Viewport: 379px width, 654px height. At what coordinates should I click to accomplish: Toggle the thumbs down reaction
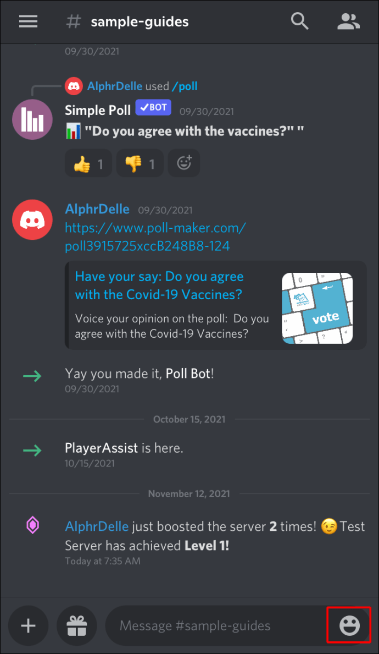pos(140,163)
